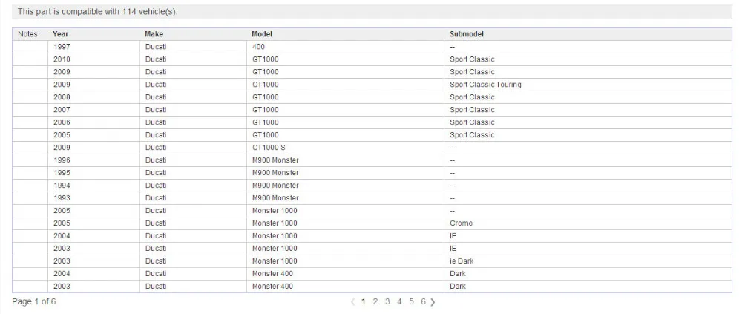Click Ducati make in the 1997 row

[156, 47]
